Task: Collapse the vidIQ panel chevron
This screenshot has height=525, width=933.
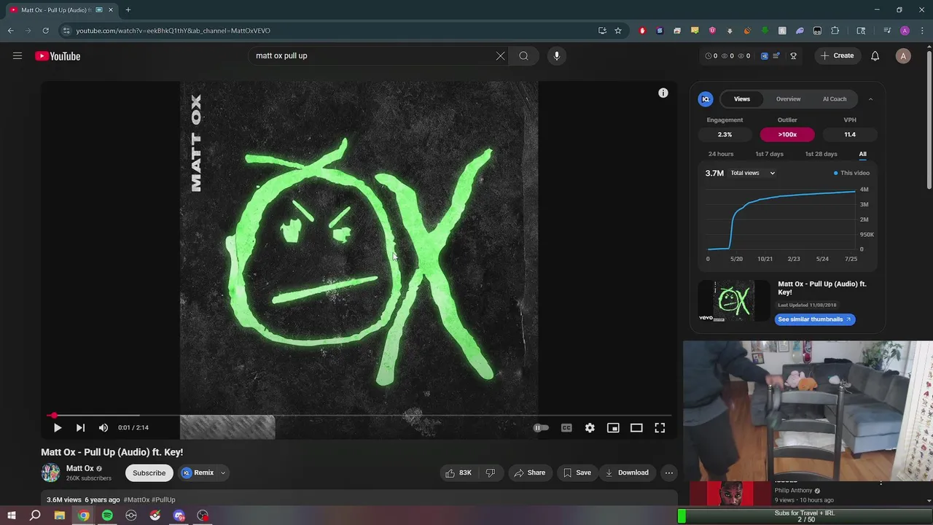Action: (x=870, y=99)
